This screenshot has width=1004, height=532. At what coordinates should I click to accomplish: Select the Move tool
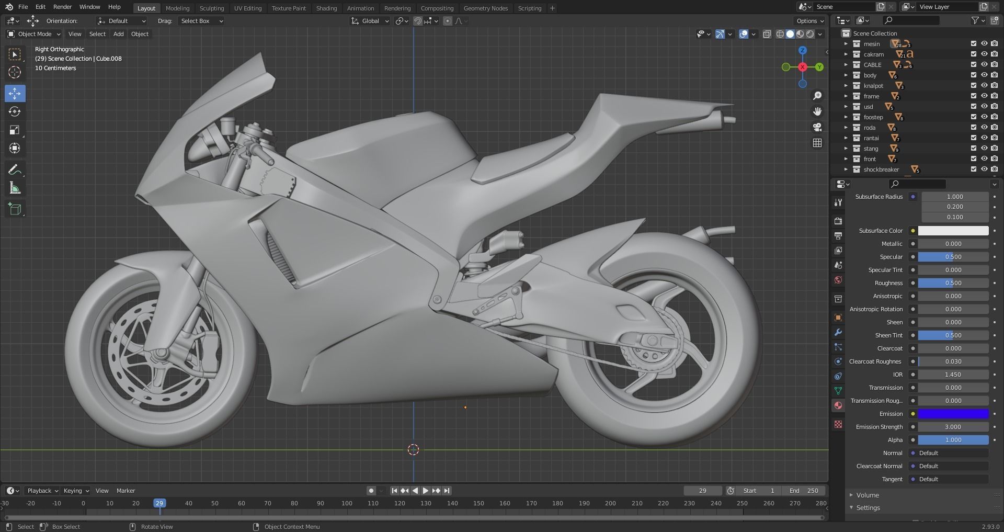(15, 94)
